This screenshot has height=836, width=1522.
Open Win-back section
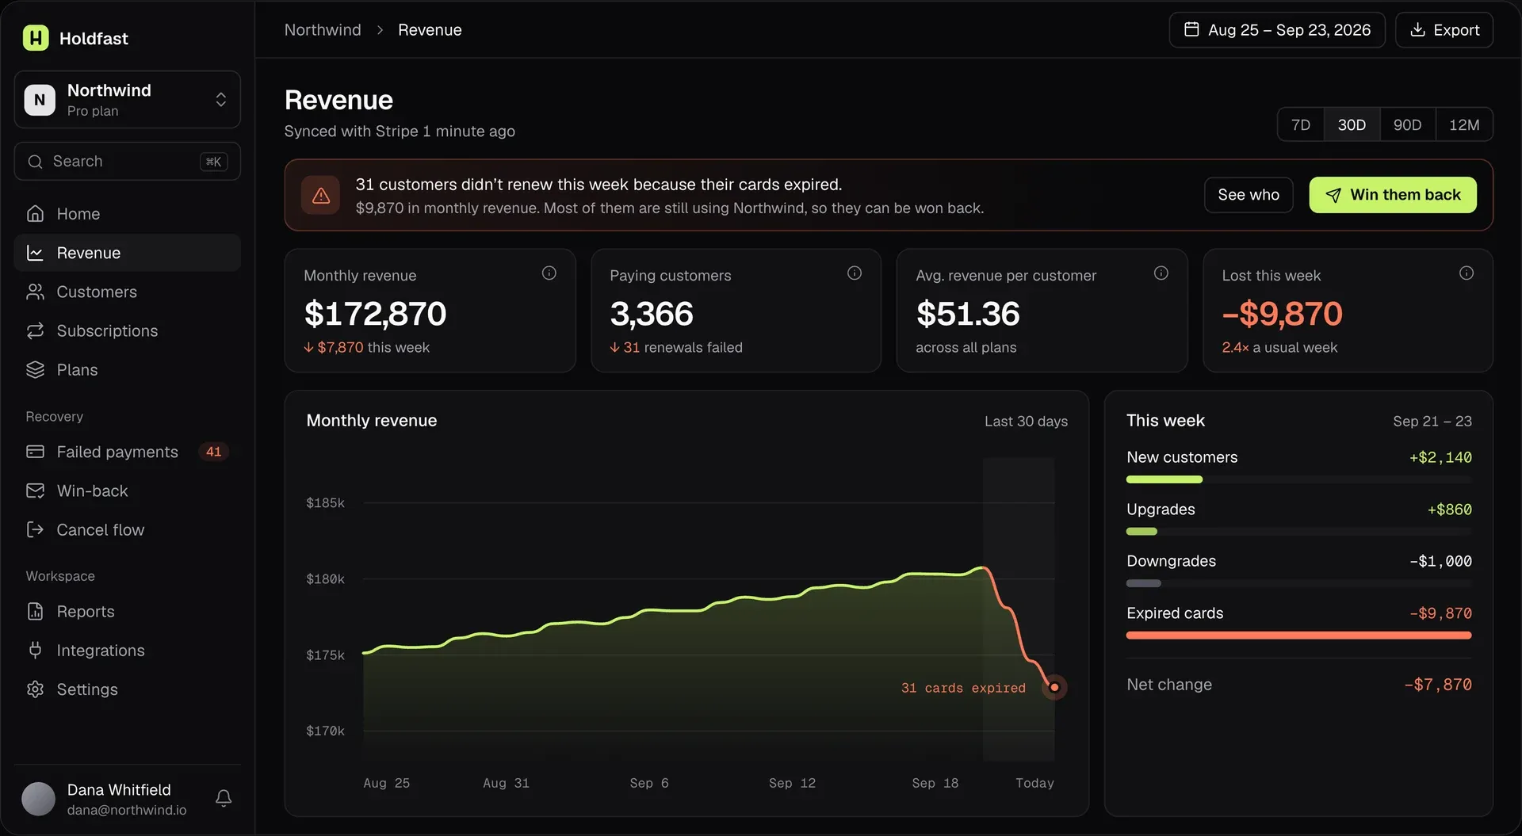(x=128, y=491)
